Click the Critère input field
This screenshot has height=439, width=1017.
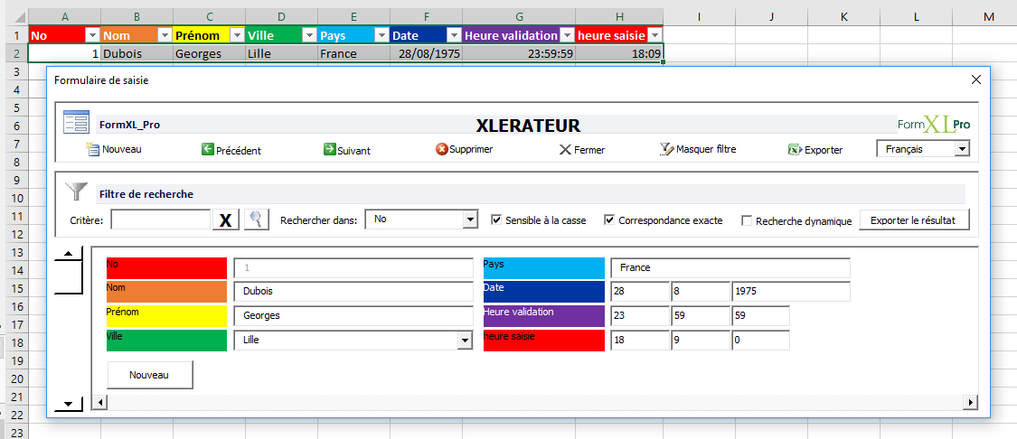161,219
